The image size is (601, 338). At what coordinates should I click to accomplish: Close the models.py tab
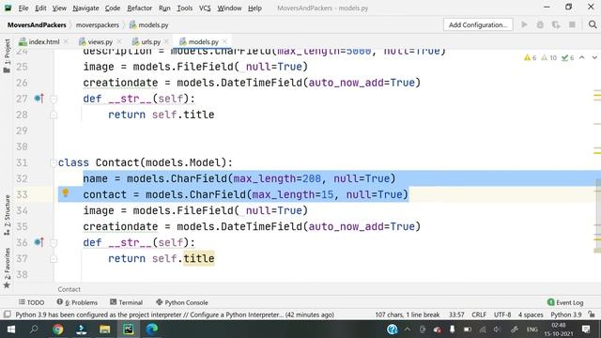pyautogui.click(x=224, y=41)
